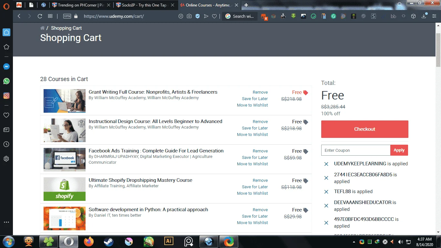This screenshot has width=441, height=248.
Task: Remove the UDEMYKEEPLEARNING coupon
Action: [x=326, y=164]
